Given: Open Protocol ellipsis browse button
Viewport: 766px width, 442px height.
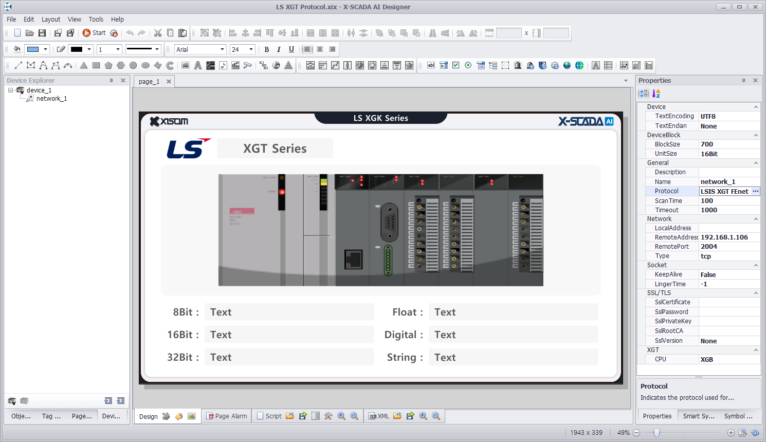Looking at the screenshot, I should tap(756, 191).
